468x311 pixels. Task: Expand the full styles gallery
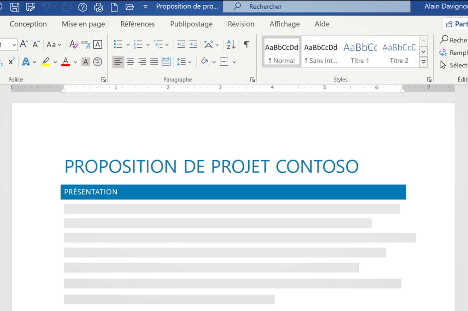click(423, 62)
